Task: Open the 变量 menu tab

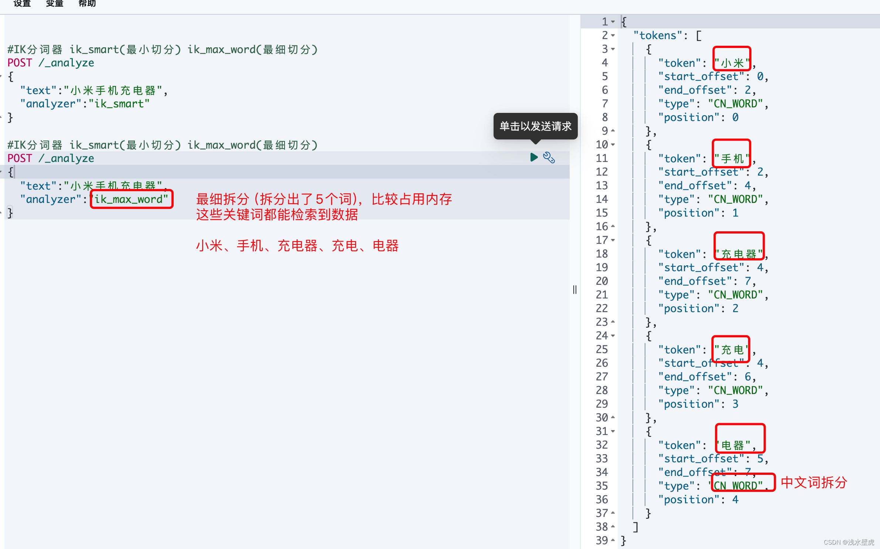Action: (x=55, y=4)
